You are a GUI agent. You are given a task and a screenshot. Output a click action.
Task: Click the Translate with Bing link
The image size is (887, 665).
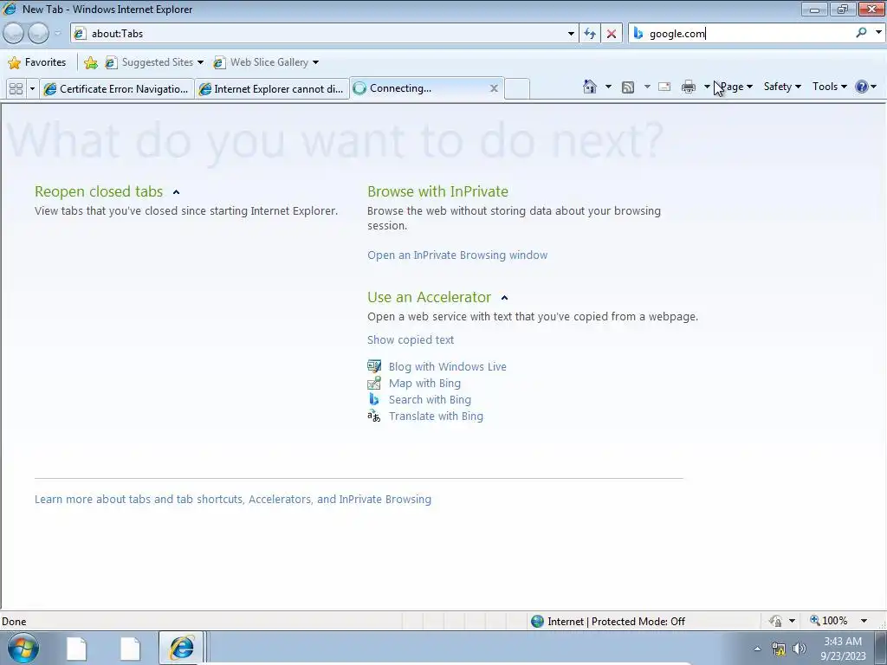coord(436,416)
